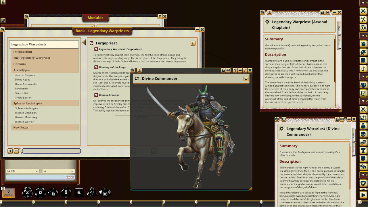Roll the d20 die

(x=27, y=193)
